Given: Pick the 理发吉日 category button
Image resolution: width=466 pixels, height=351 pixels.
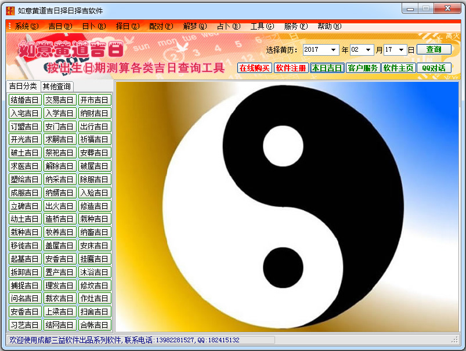Looking at the screenshot, I should tap(60, 285).
